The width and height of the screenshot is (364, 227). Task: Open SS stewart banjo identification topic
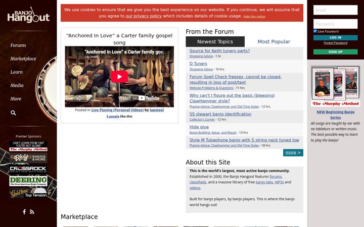pyautogui.click(x=220, y=114)
